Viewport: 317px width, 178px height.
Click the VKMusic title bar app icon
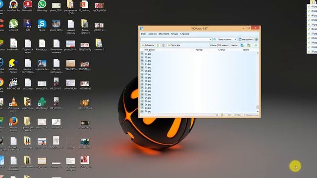pos(142,28)
